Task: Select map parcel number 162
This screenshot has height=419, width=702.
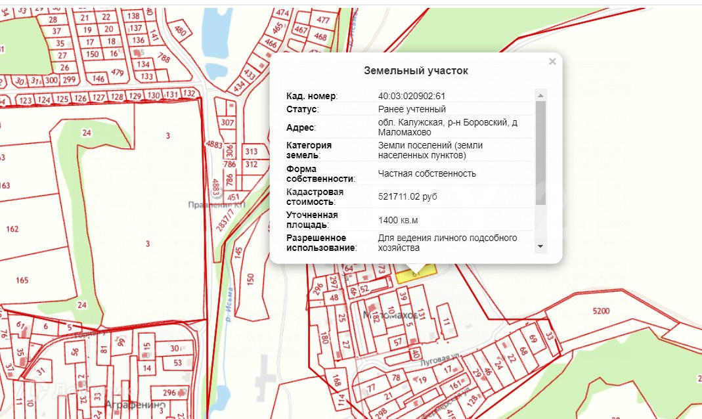Action: pos(12,229)
